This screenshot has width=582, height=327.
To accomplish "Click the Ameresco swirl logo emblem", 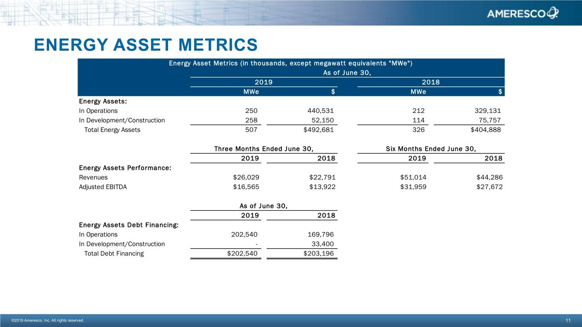I will click(x=552, y=13).
